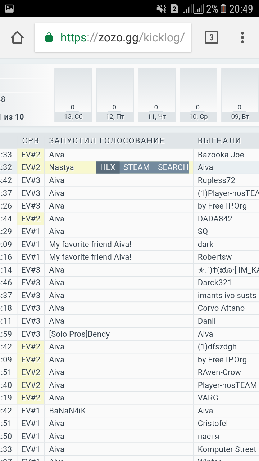The width and height of the screenshot is (259, 461).
Task: Click voter name [Solo Pros]Bendy
Action: (79, 334)
